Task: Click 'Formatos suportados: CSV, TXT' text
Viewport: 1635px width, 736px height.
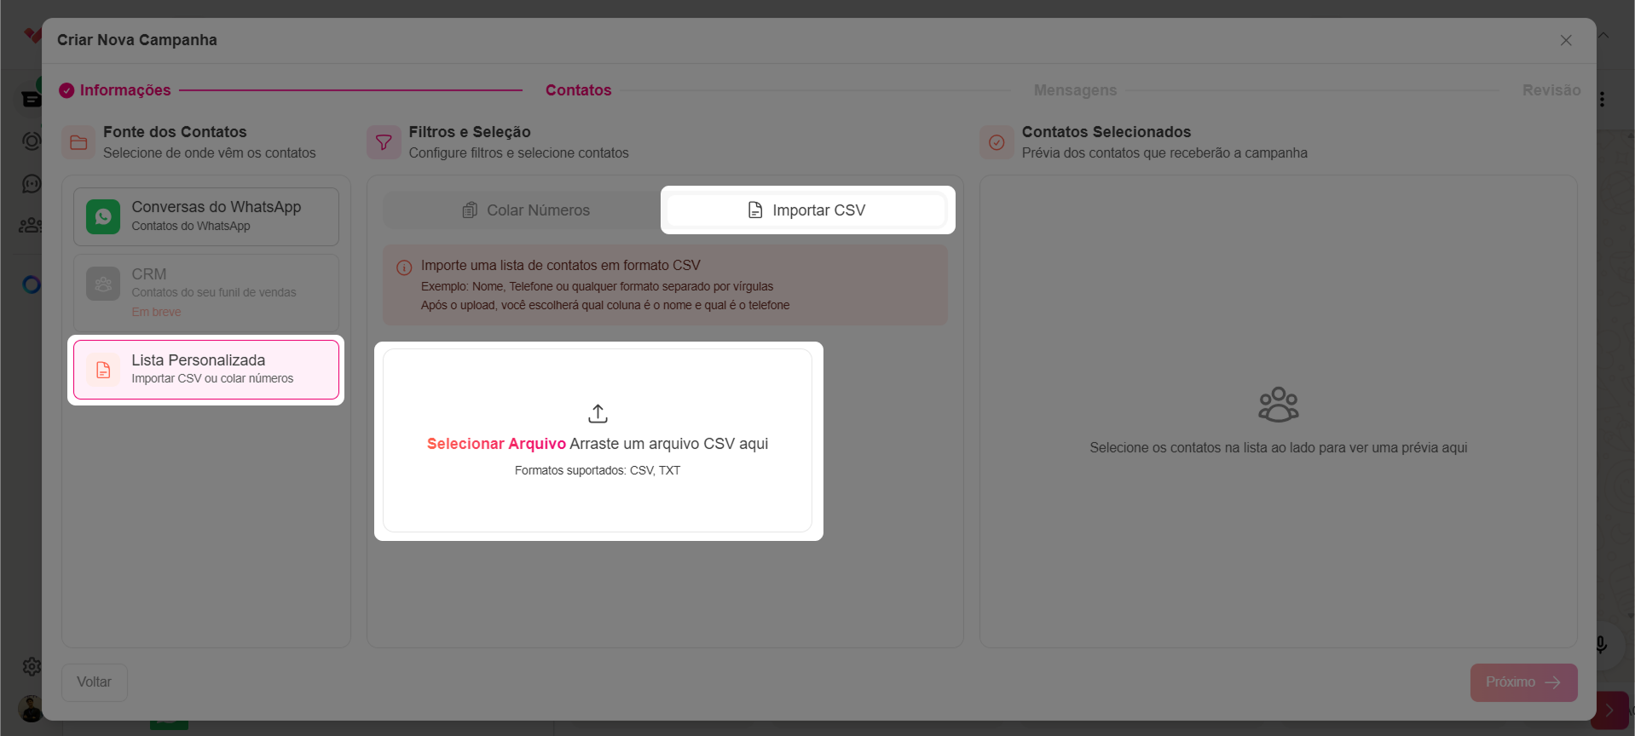Action: [598, 470]
